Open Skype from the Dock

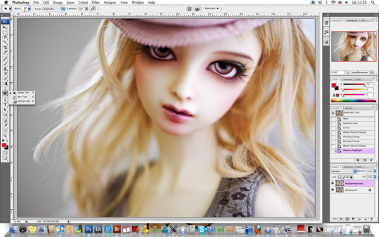[202, 229]
